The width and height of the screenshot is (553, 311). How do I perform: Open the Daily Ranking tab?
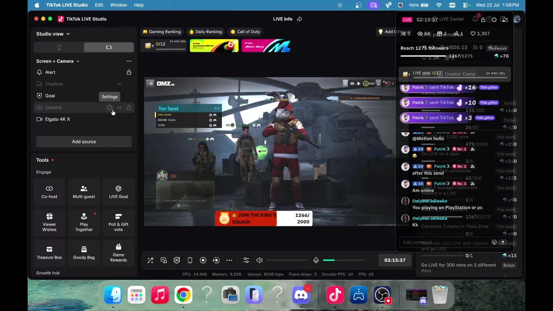[206, 32]
